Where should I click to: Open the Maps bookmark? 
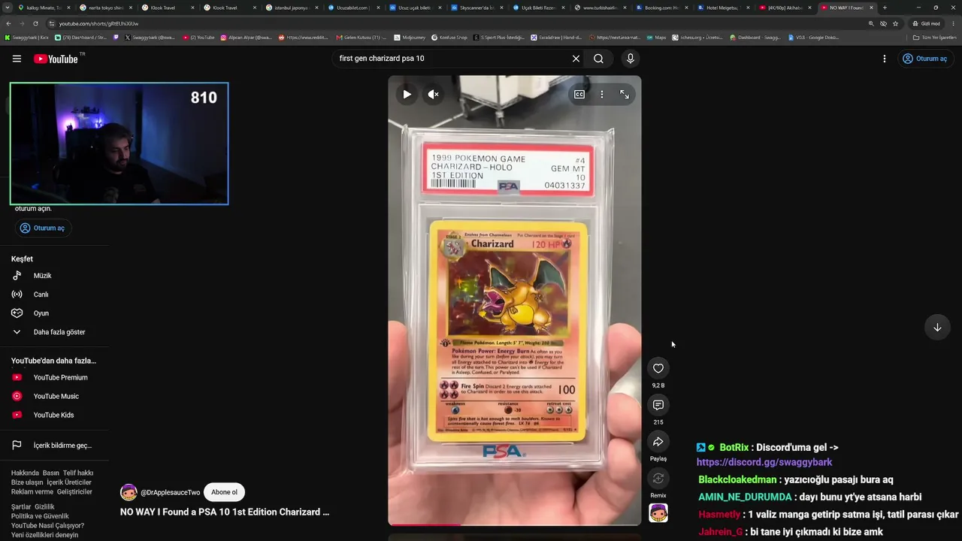coord(656,37)
